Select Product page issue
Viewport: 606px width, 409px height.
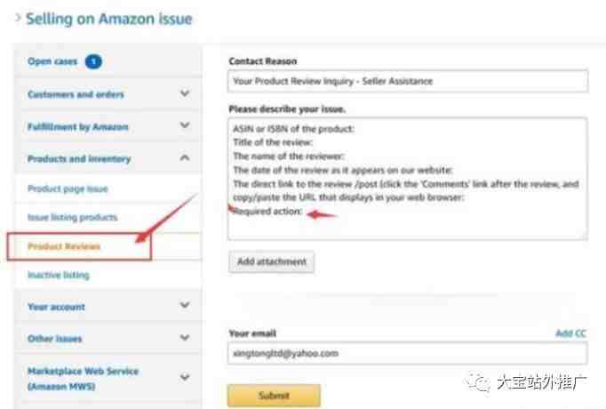pyautogui.click(x=68, y=188)
